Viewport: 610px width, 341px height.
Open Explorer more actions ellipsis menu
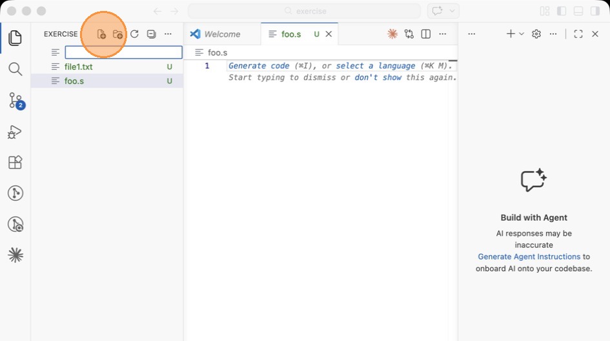coord(168,34)
